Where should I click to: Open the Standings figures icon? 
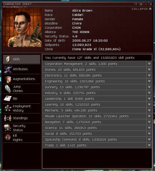coord(8,118)
